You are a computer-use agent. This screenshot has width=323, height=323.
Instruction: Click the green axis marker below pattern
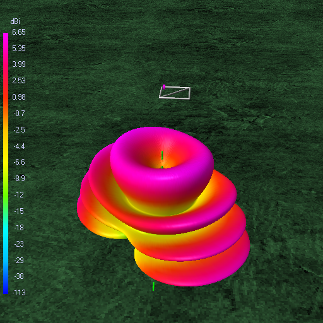click(153, 286)
